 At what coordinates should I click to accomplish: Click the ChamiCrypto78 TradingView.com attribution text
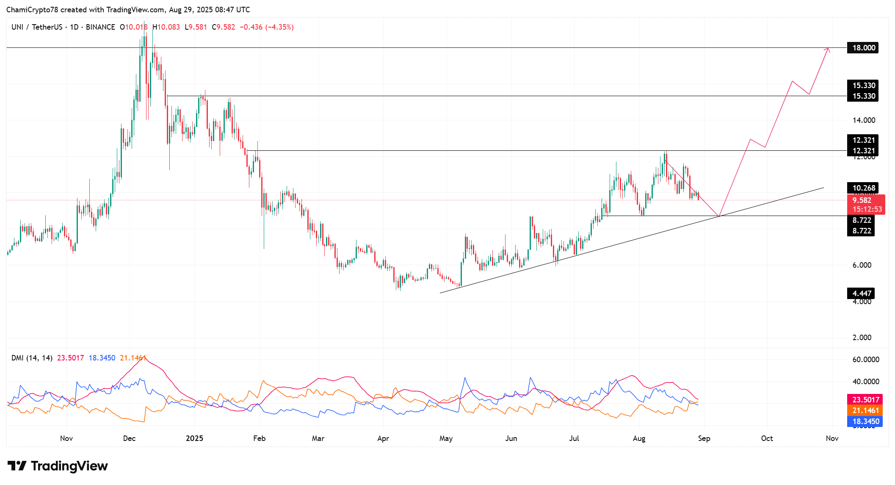[x=128, y=9]
